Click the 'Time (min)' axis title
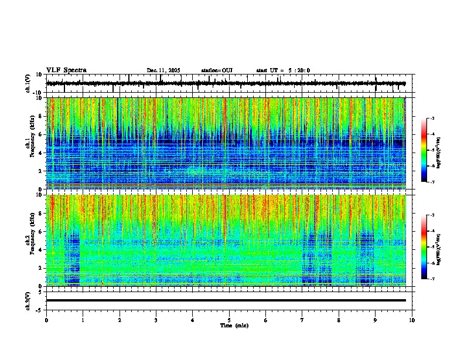This screenshot has height=359, width=464. pyautogui.click(x=234, y=326)
